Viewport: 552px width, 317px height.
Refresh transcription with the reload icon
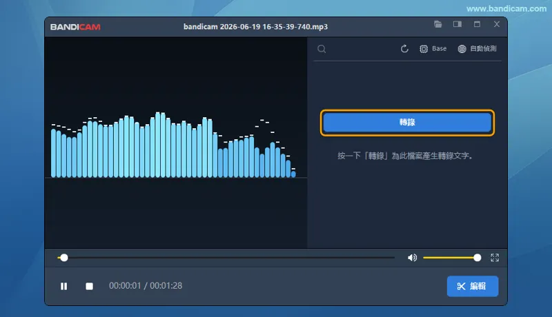tap(404, 49)
